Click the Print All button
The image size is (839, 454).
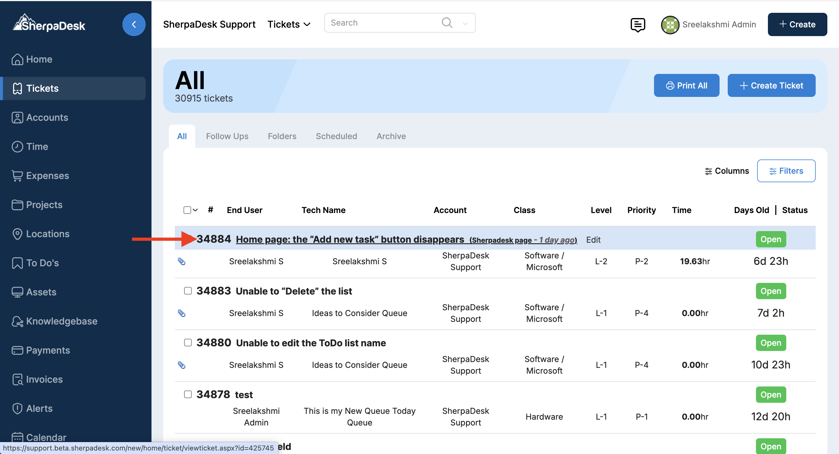pos(686,85)
